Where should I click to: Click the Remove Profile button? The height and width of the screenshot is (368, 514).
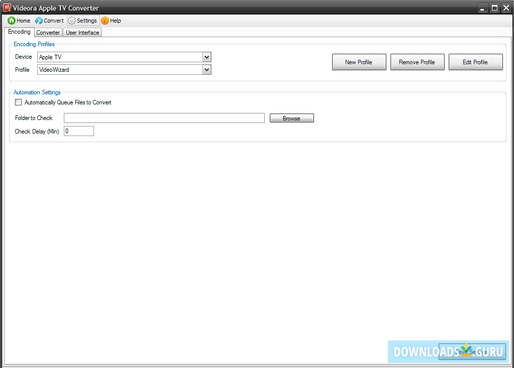tap(418, 62)
